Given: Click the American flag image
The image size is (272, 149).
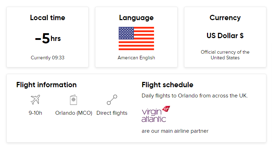Looking at the screenshot, I should [x=136, y=38].
